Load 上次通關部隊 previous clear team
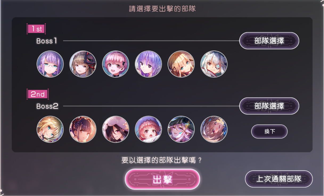The height and width of the screenshot is (196, 324). tap(279, 179)
